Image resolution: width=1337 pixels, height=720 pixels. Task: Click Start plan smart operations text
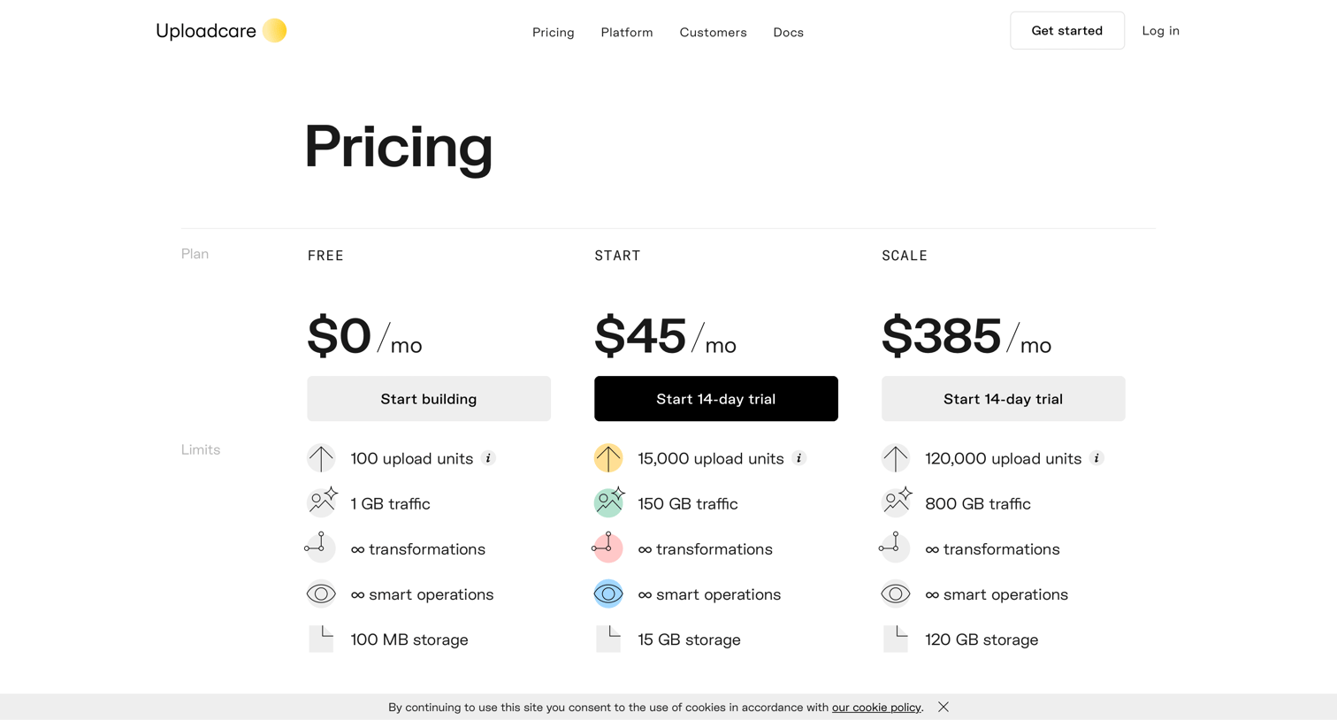click(x=709, y=594)
